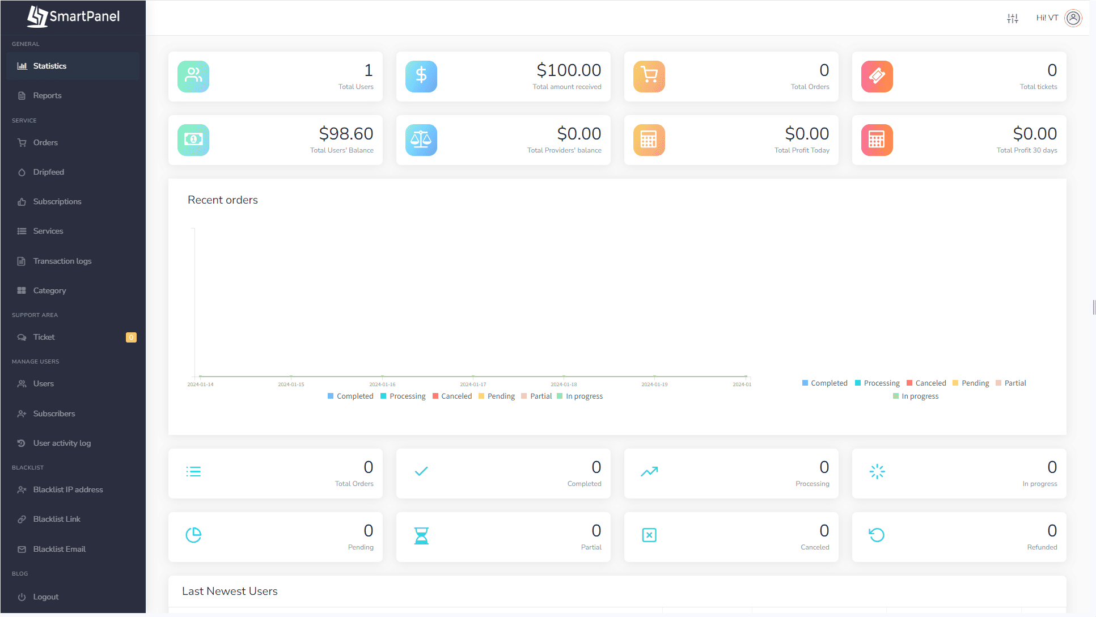The width and height of the screenshot is (1096, 617).
Task: Click the hourglass Partial orders icon
Action: pos(421,535)
